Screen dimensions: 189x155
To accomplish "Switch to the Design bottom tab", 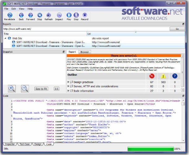I will click(38, 144).
